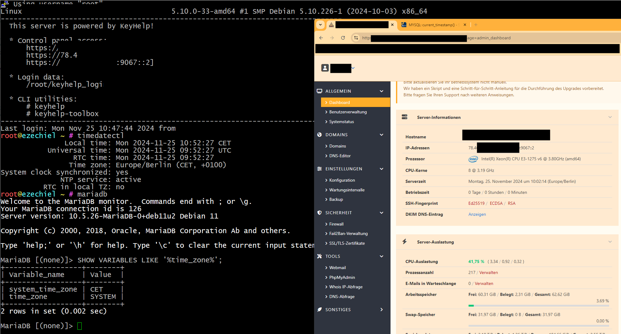This screenshot has width=621, height=334.
Task: Click the Sicherheit shield icon
Action: click(x=319, y=213)
